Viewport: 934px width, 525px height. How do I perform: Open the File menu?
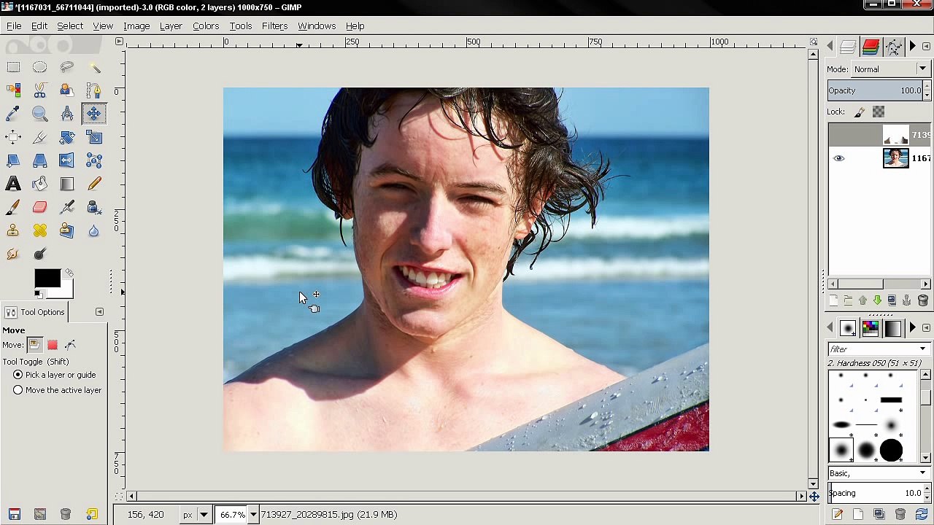point(14,26)
